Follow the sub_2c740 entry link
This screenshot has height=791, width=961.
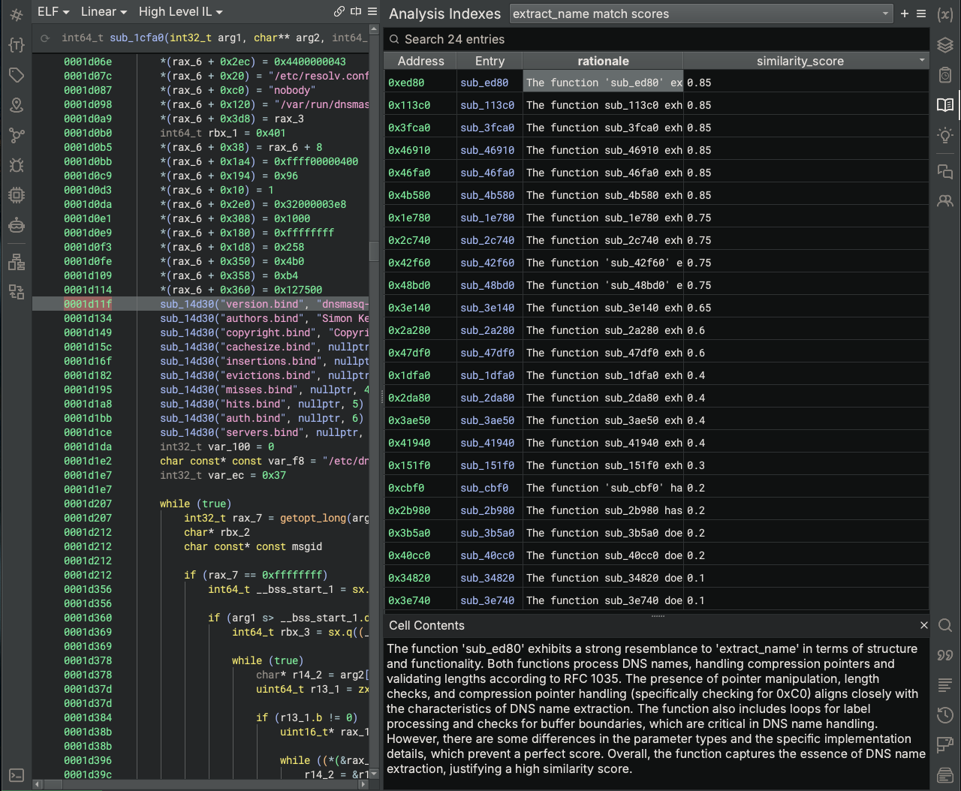(x=487, y=240)
